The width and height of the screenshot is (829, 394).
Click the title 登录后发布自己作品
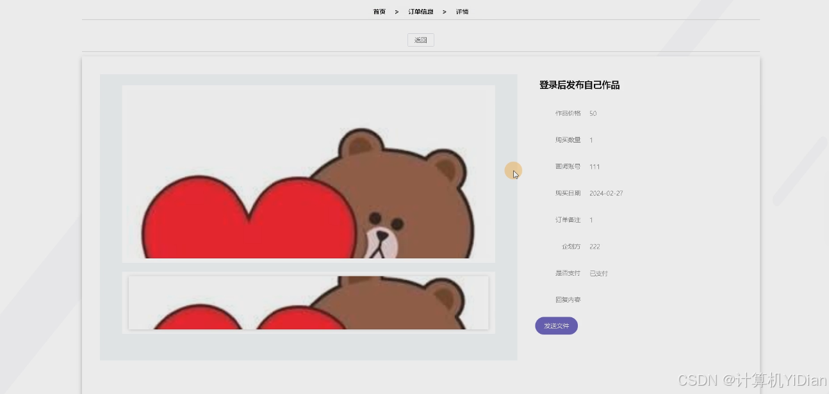pos(579,85)
